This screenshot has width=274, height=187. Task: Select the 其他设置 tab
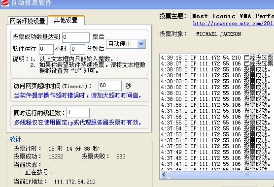point(66,20)
